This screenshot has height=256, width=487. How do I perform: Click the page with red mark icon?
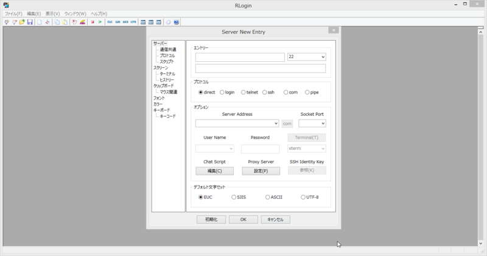[47, 22]
